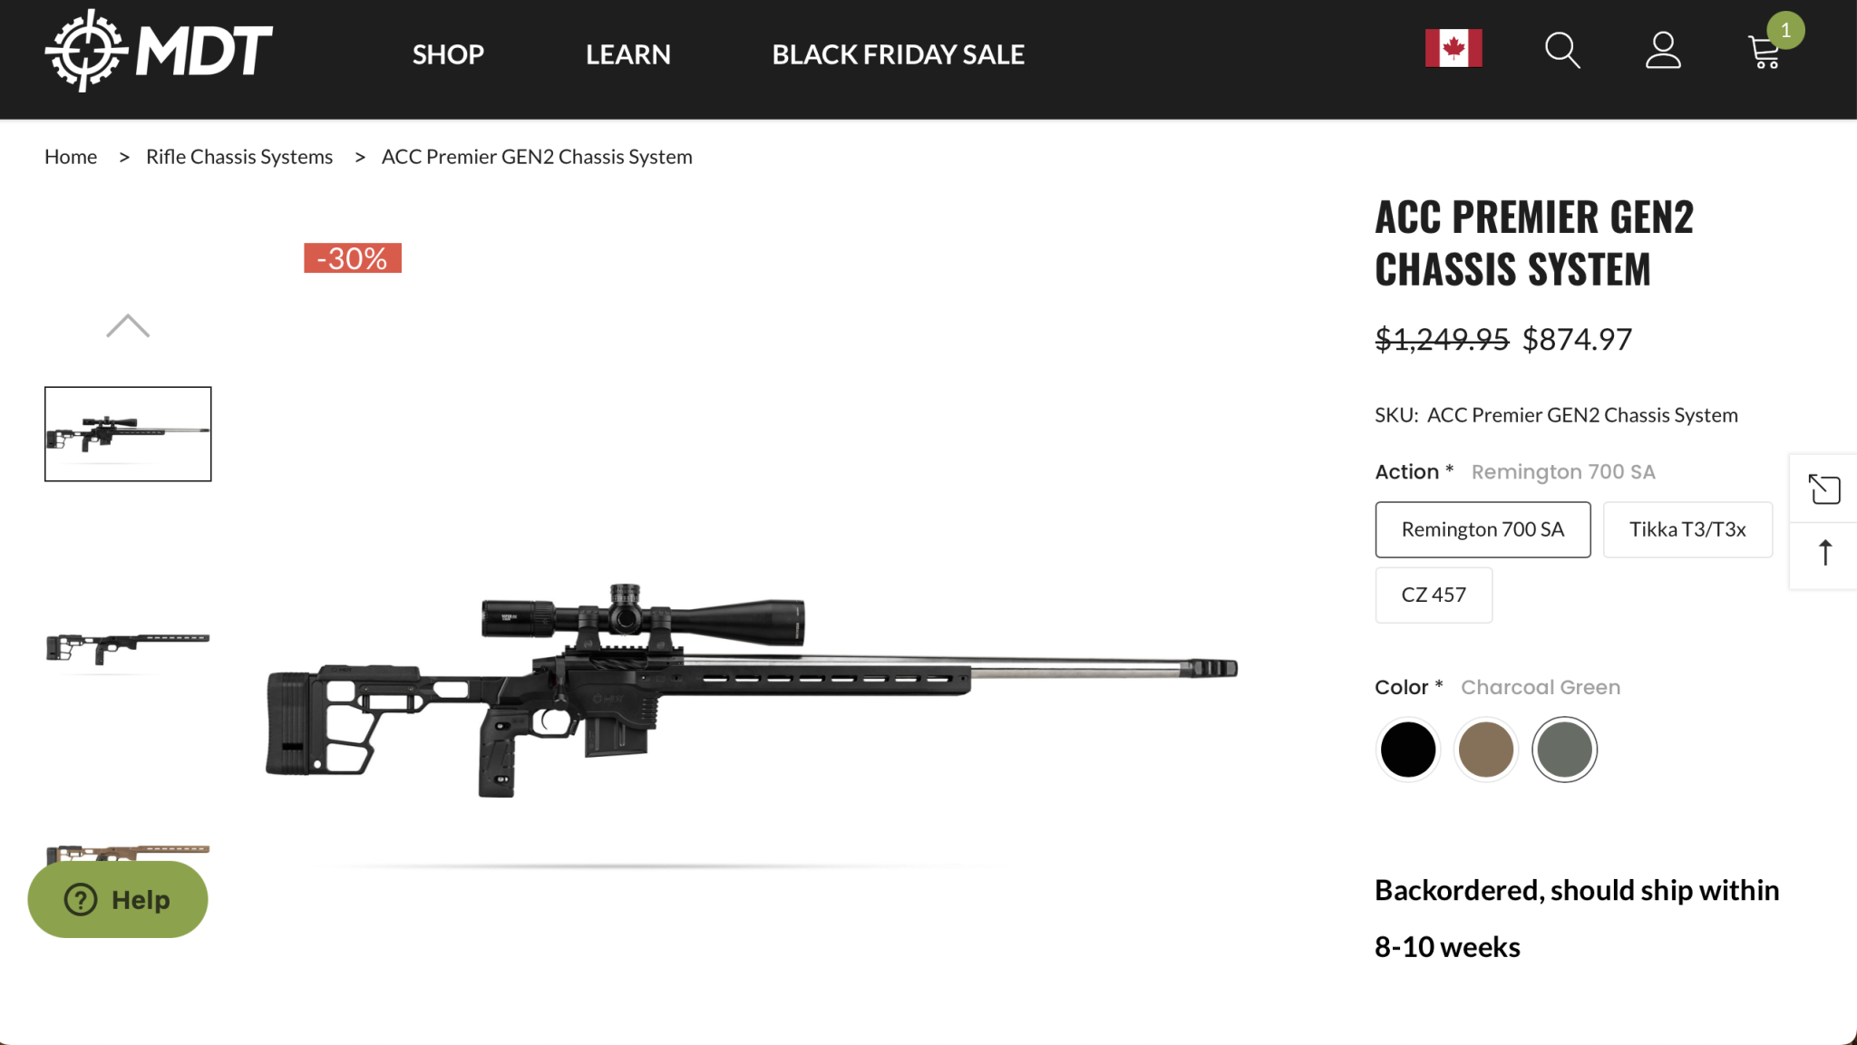Select Remington 700 SA action option
Screen dimensions: 1857x1045
1483,529
